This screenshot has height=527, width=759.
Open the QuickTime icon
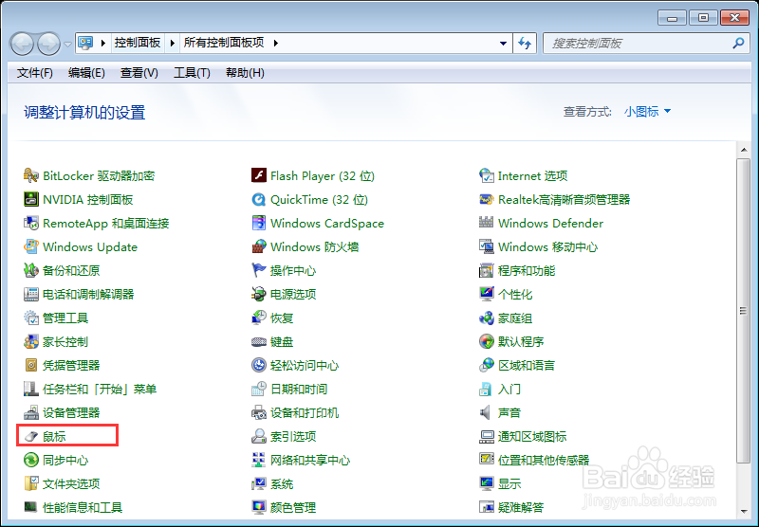(259, 199)
